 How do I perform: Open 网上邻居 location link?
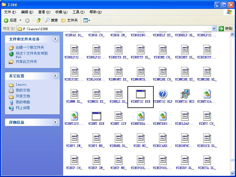23,108
